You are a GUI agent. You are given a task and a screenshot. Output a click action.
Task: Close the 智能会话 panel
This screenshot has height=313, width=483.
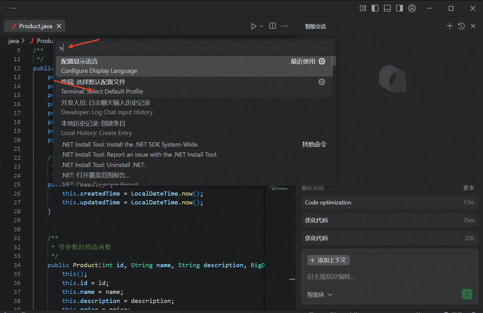pyautogui.click(x=473, y=26)
